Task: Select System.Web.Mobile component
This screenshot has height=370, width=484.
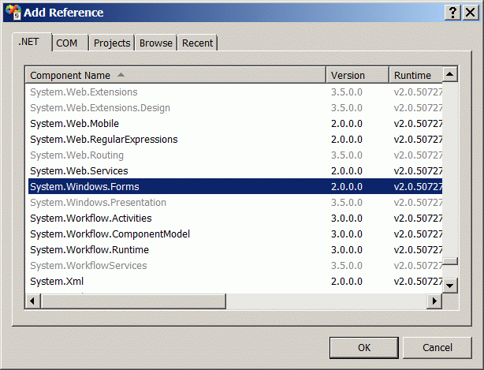Action: point(235,124)
